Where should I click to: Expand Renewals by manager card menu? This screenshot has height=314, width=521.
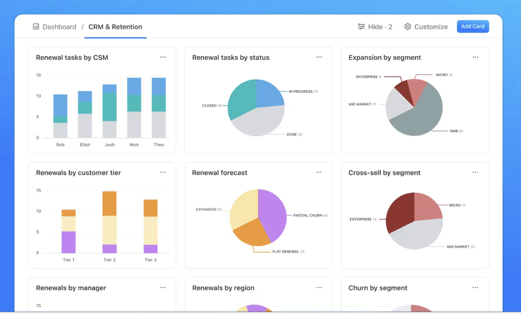pos(163,288)
